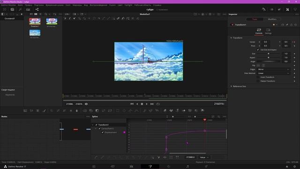Collapse Transform1 in Spline tree
300x169 pixels.
[93, 125]
